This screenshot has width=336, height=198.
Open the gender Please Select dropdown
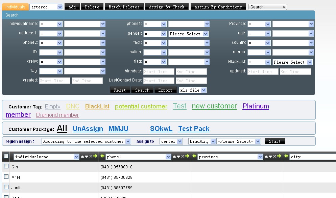[188, 34]
